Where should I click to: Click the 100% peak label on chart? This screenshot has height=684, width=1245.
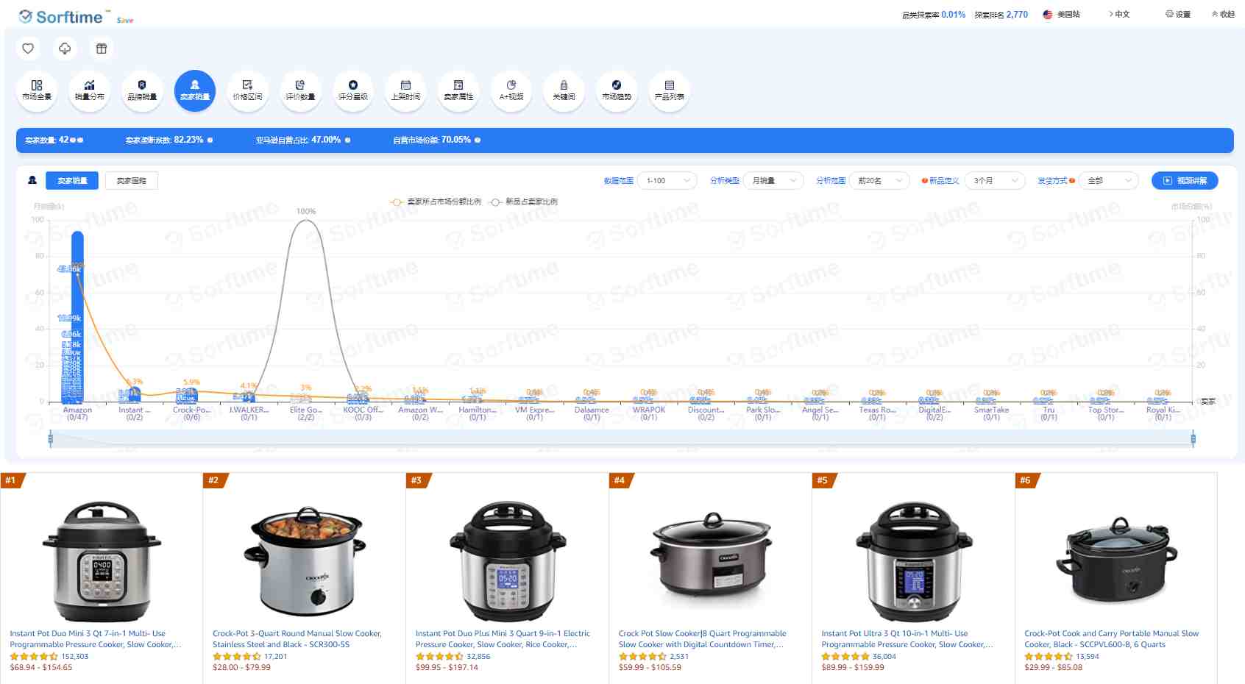[x=306, y=211]
